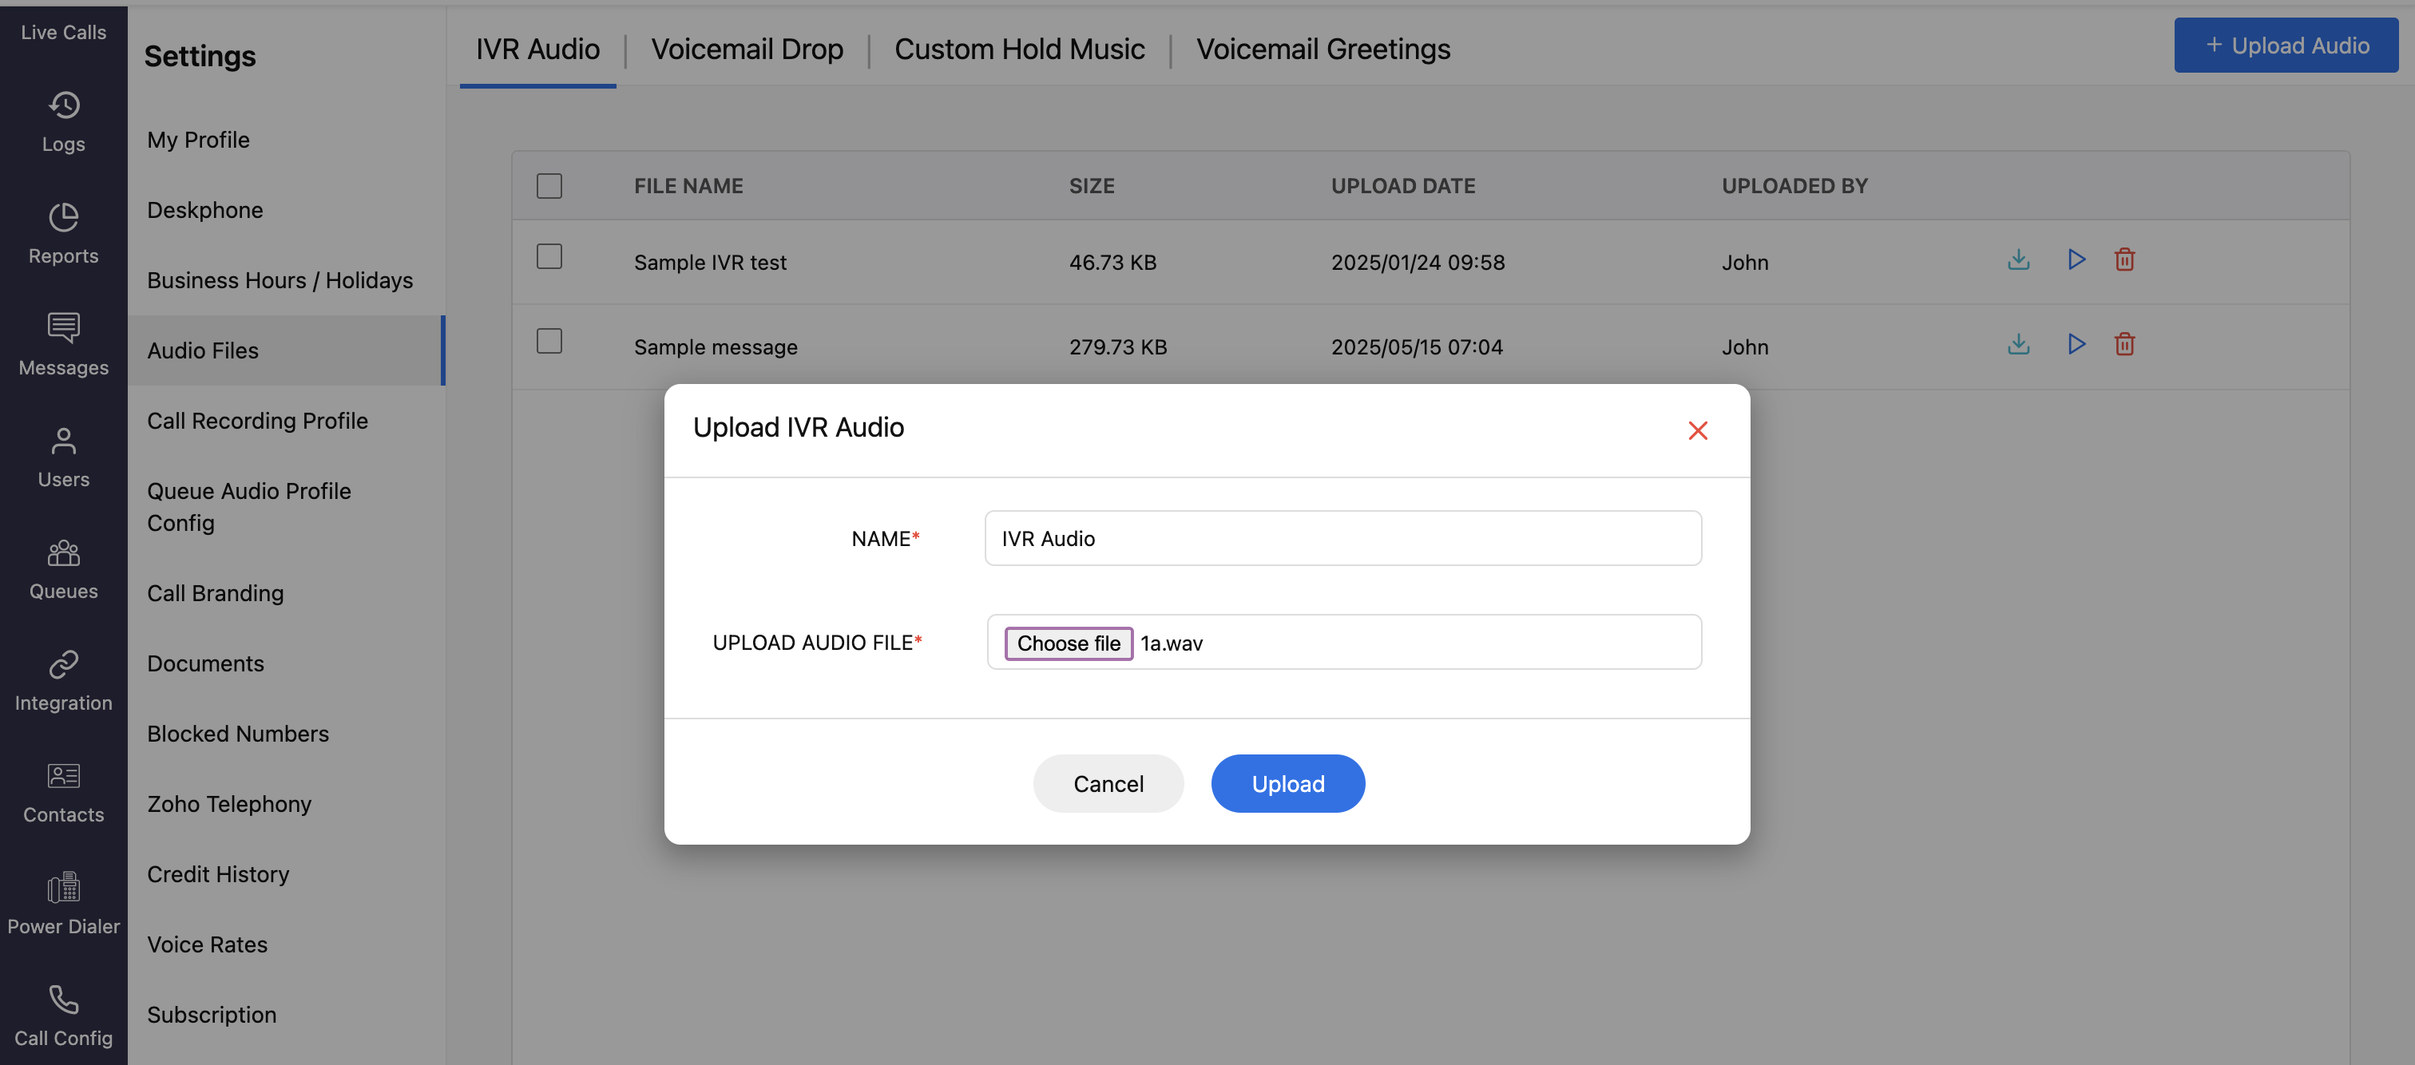Click the blue Upload button in dialog
The image size is (2415, 1065).
click(x=1287, y=784)
